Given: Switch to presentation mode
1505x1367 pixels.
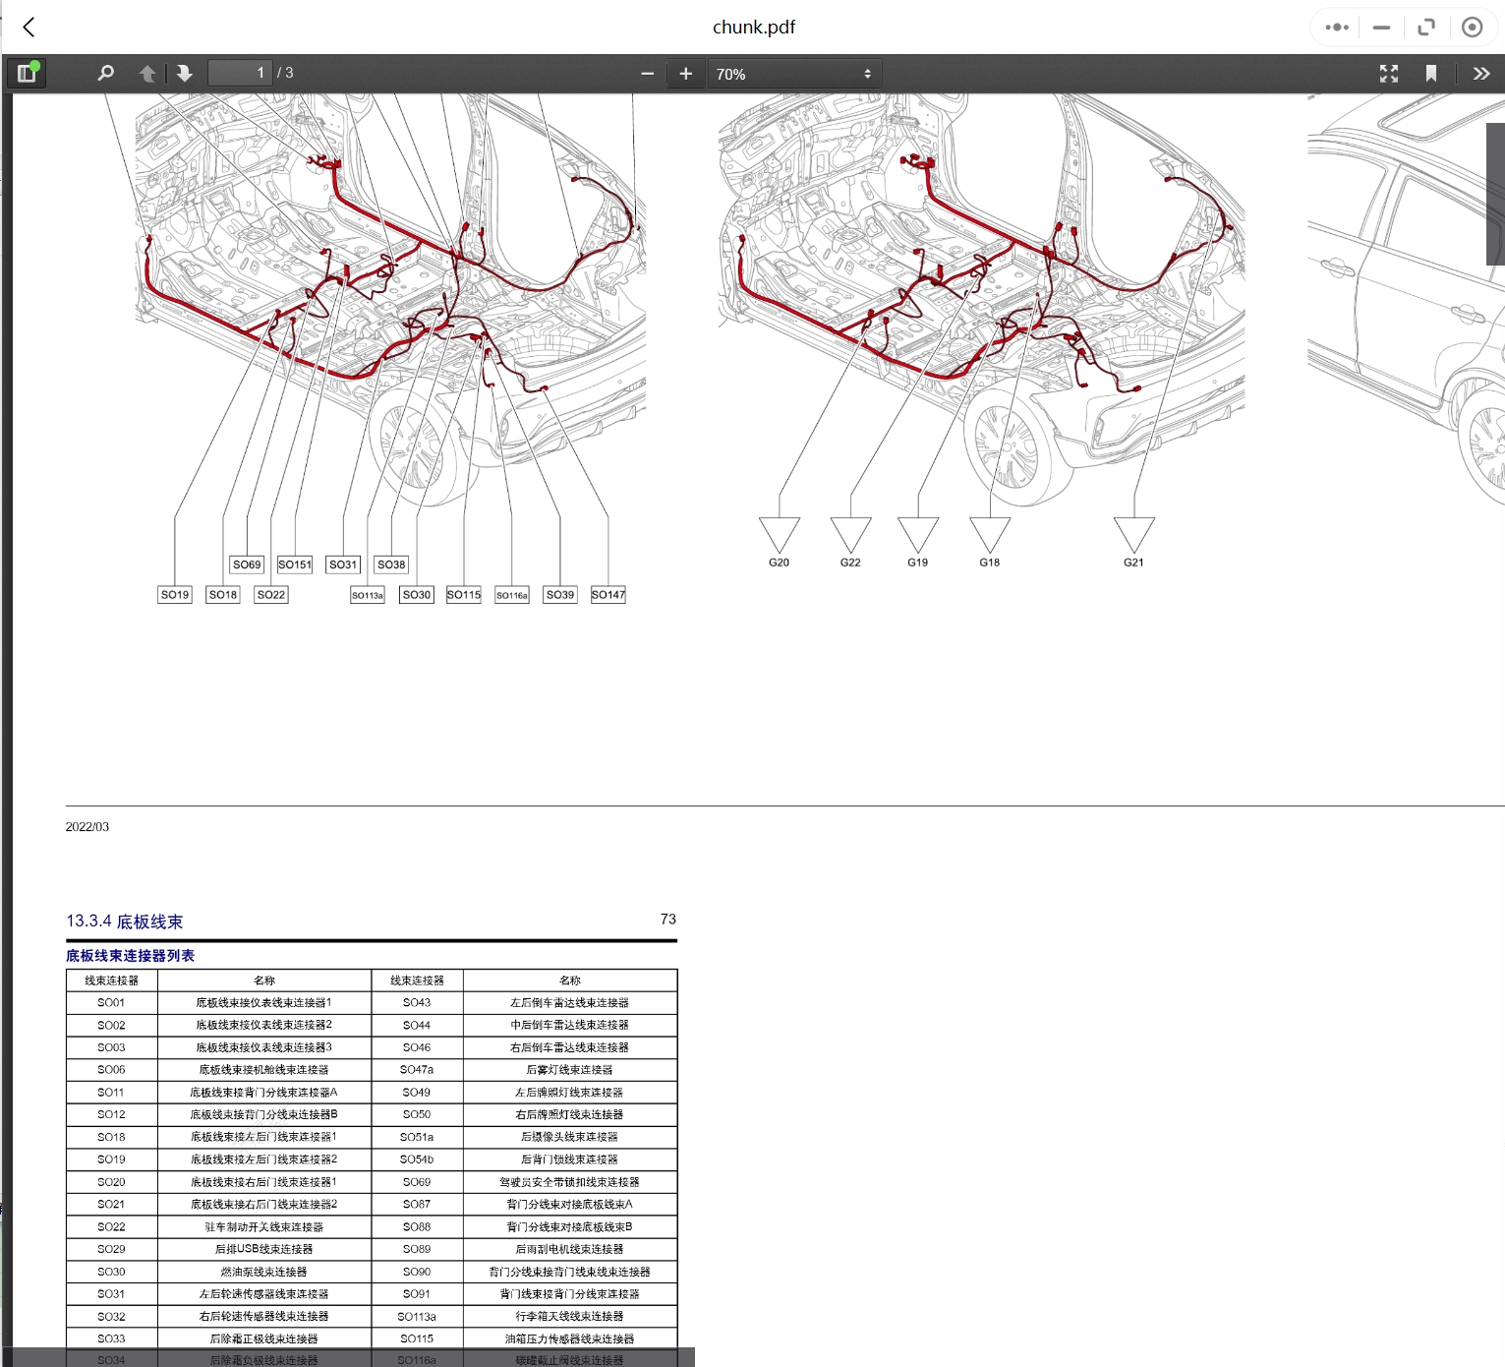Looking at the screenshot, I should click(1388, 74).
